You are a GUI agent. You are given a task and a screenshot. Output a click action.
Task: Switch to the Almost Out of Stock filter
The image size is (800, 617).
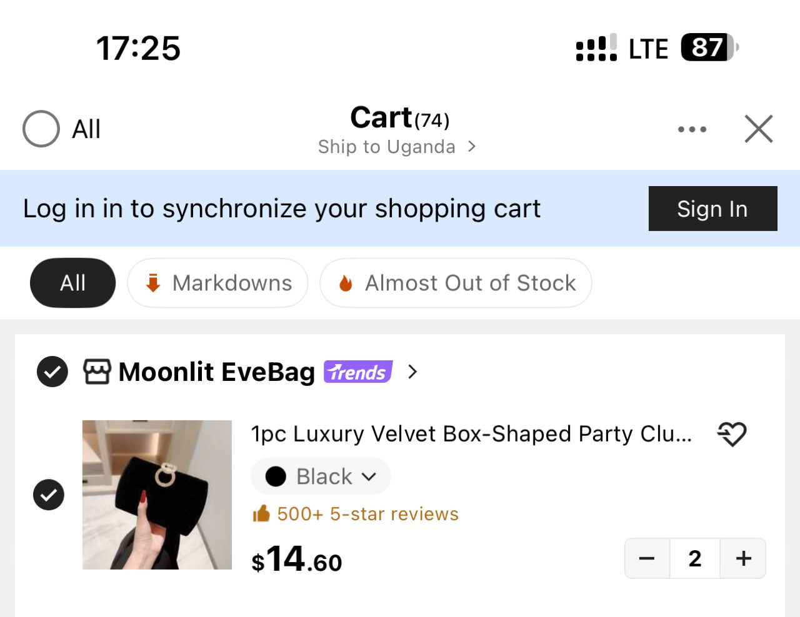pyautogui.click(x=456, y=283)
